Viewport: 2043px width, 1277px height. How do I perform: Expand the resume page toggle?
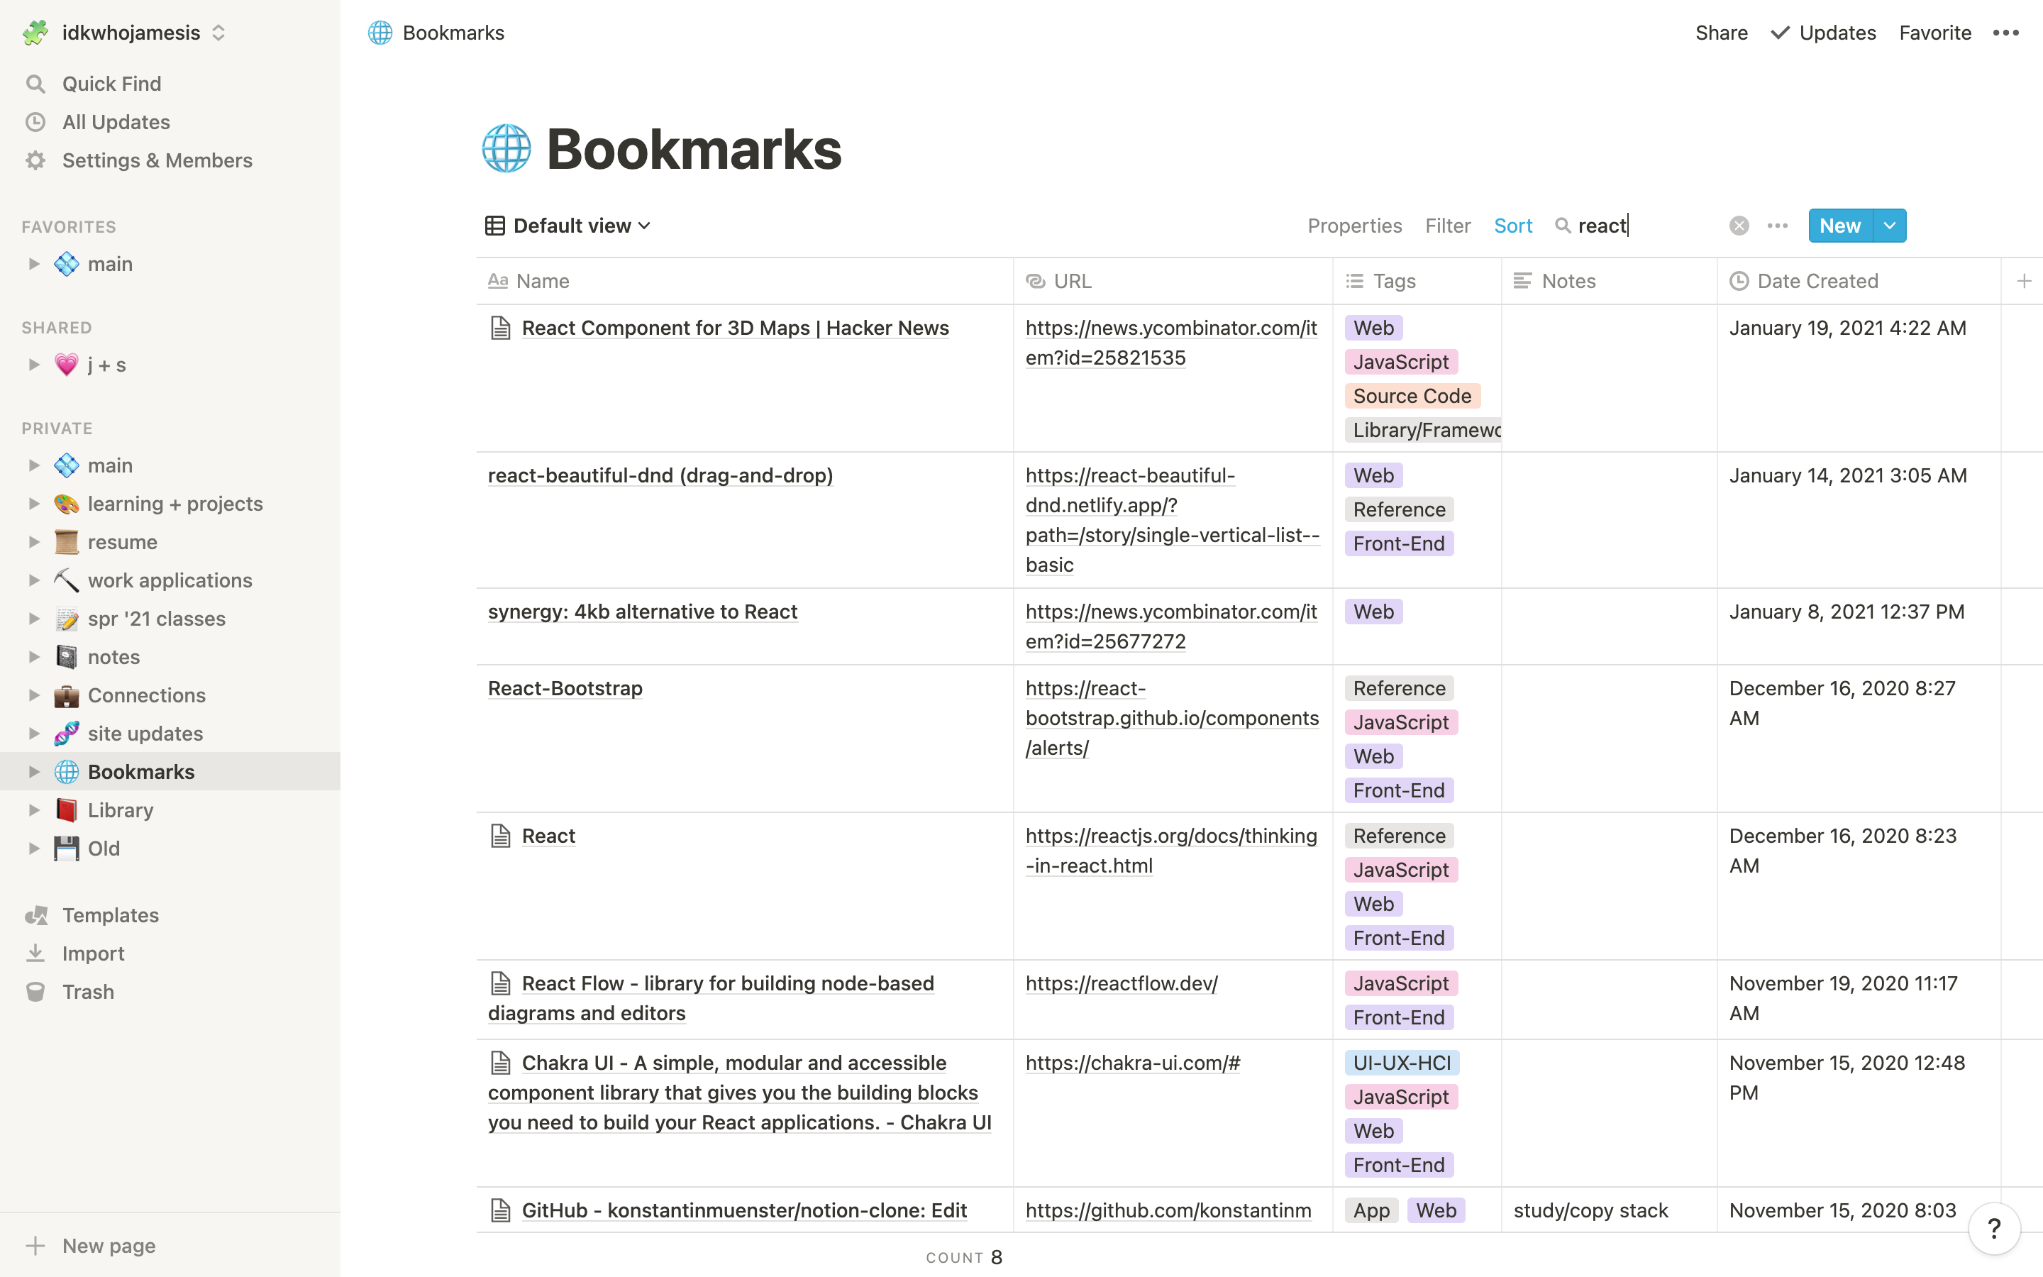coord(34,541)
